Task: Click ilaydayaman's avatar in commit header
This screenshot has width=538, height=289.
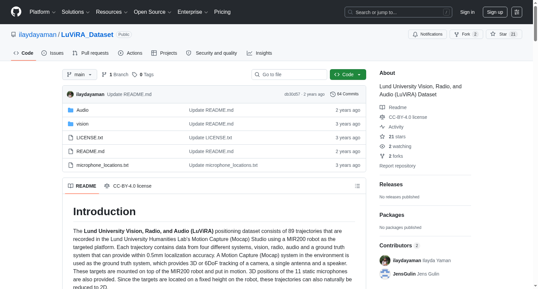Action: 70,94
